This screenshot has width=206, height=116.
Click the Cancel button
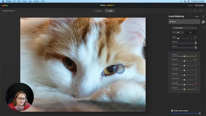coord(191,5)
